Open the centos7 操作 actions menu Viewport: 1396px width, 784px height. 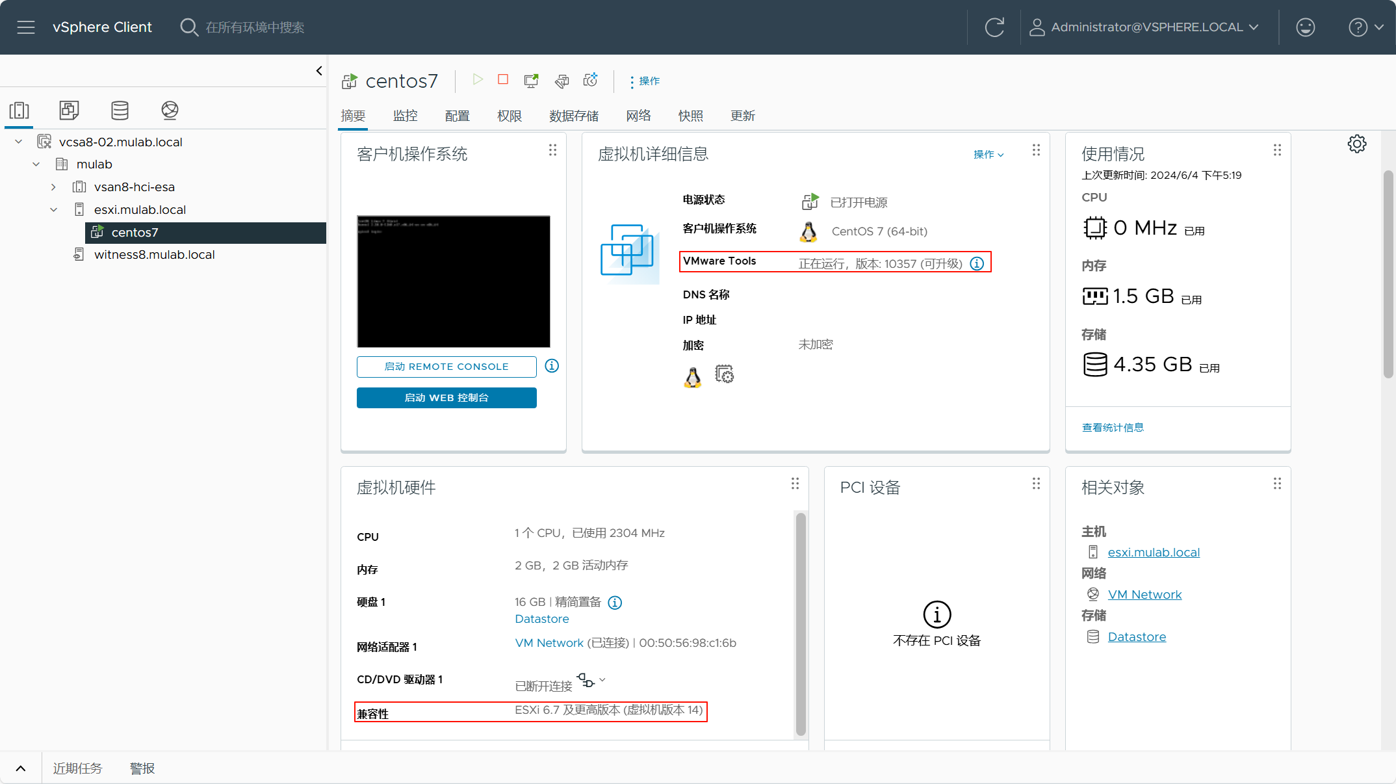click(x=645, y=81)
